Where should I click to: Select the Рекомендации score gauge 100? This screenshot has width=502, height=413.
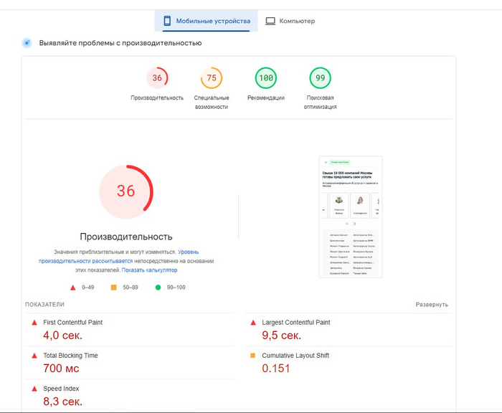point(266,78)
